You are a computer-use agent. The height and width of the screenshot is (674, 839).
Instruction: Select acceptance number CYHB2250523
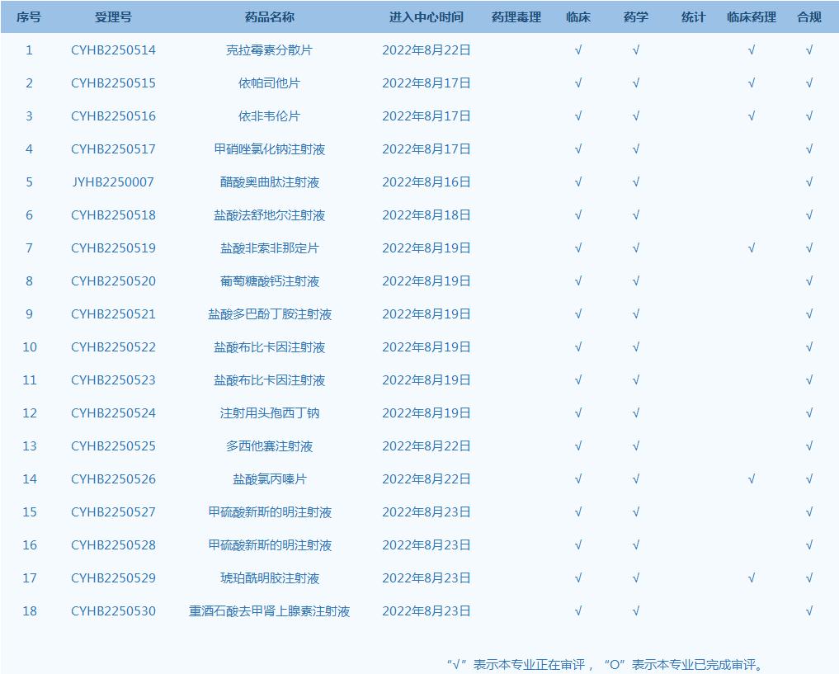(x=113, y=380)
